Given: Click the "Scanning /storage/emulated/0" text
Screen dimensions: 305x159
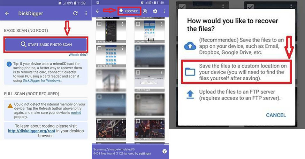Looking at the screenshot, I should tap(114, 149).
